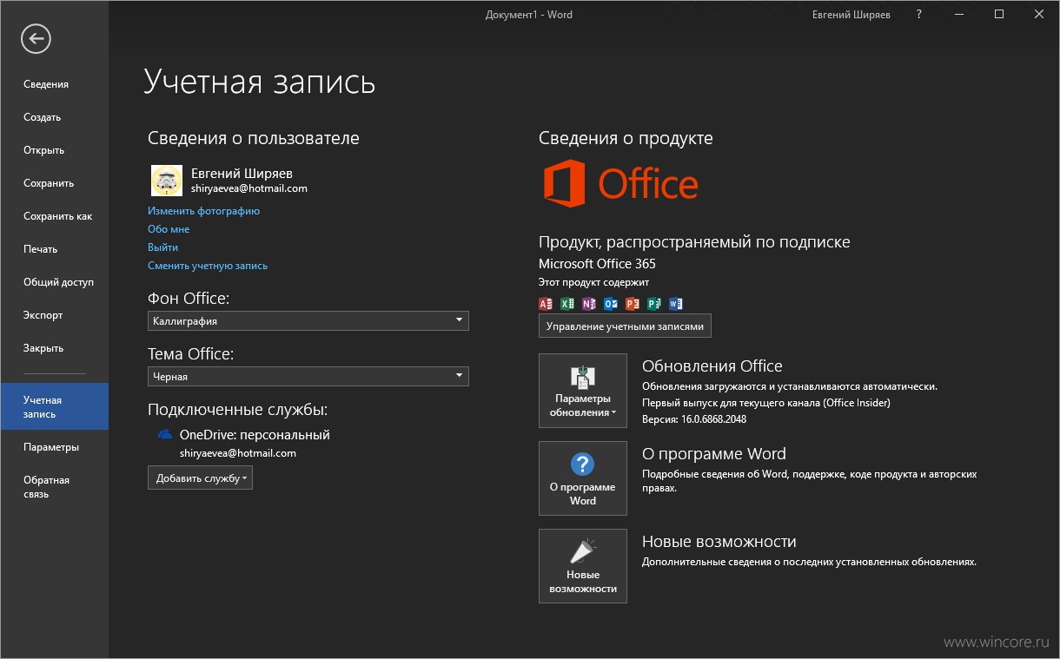Screen dimensions: 1060x659
Task: Click the OneNote app icon
Action: (x=589, y=304)
